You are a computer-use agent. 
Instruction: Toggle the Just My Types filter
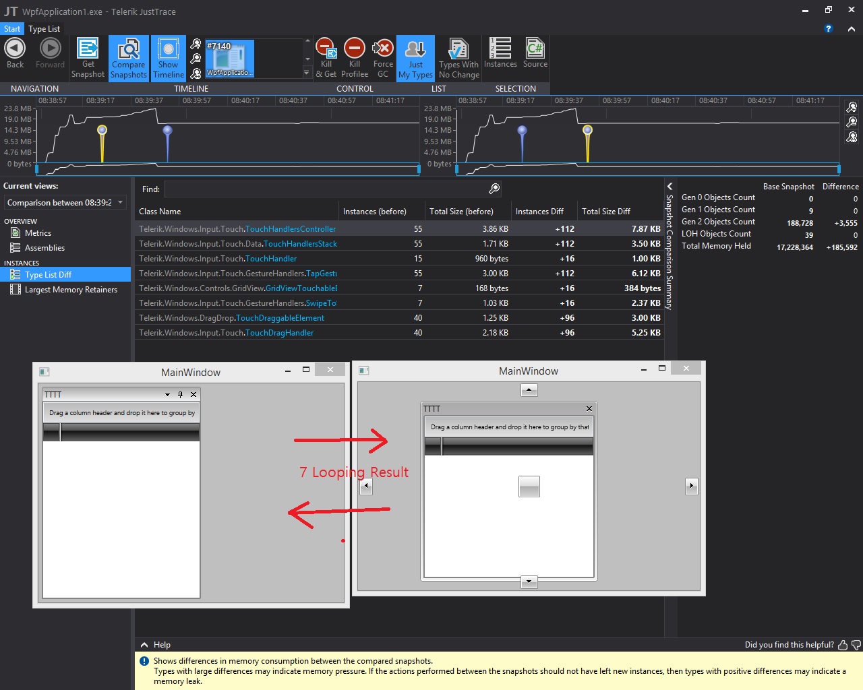pos(415,58)
